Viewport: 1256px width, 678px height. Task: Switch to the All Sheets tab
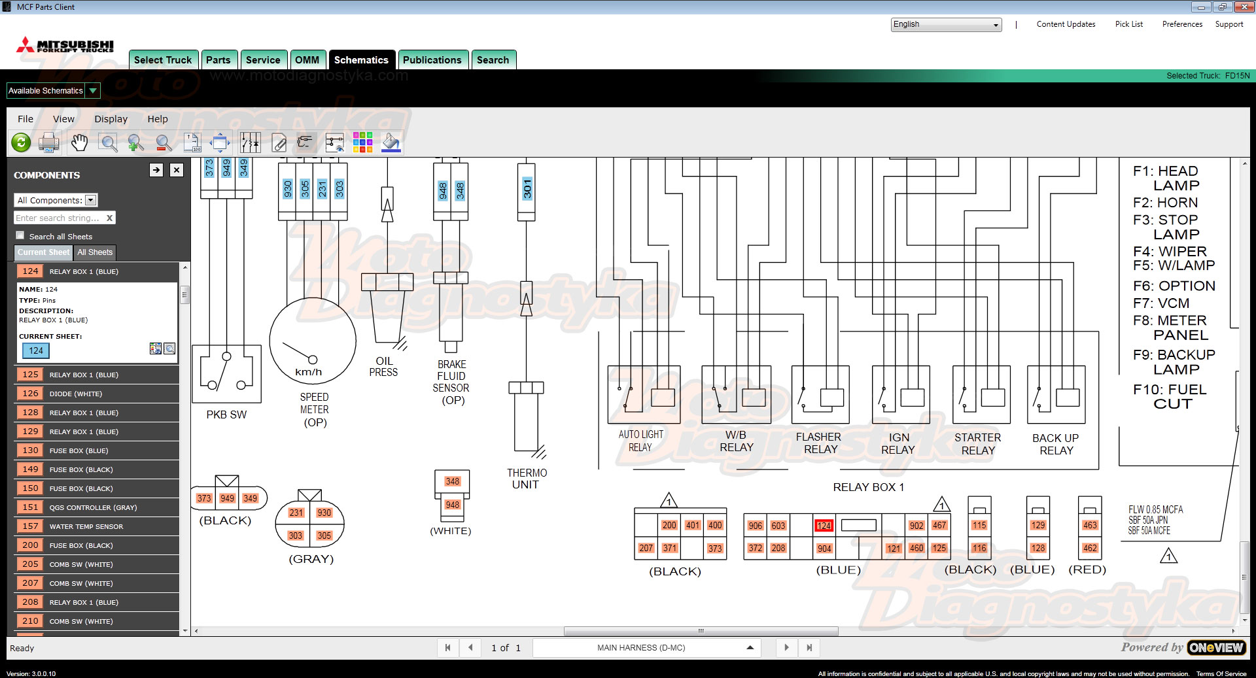pyautogui.click(x=95, y=252)
